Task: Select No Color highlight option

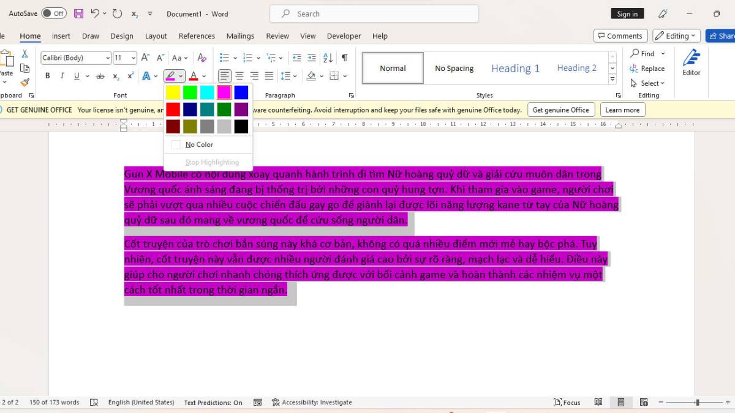Action: click(199, 144)
